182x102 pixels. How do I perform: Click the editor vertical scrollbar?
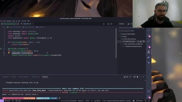point(116,43)
